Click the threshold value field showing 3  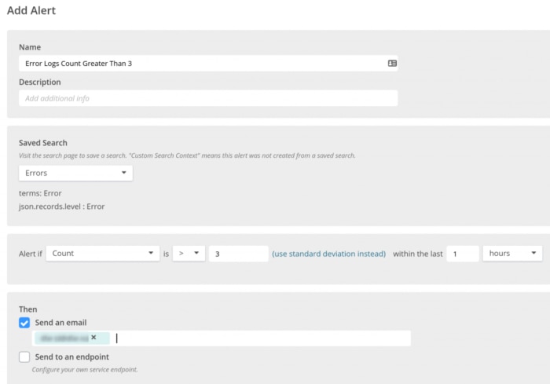click(x=239, y=254)
